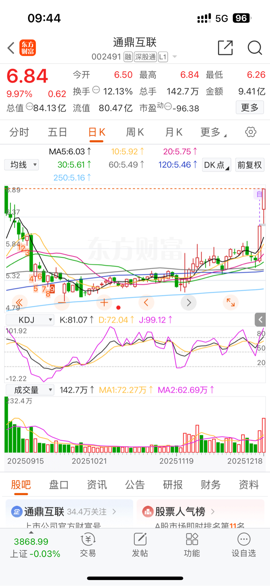
Task: Move chart right with arrow icon
Action: (x=188, y=302)
